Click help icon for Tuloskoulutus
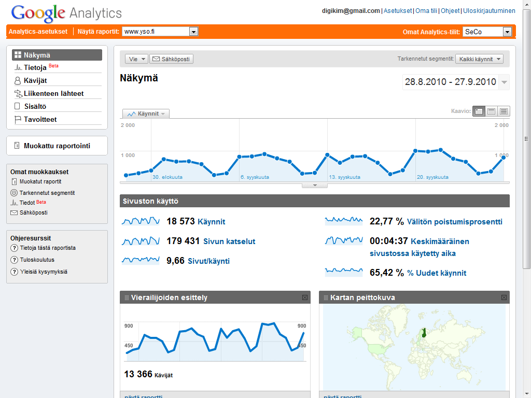This screenshot has height=398, width=531. (14, 260)
